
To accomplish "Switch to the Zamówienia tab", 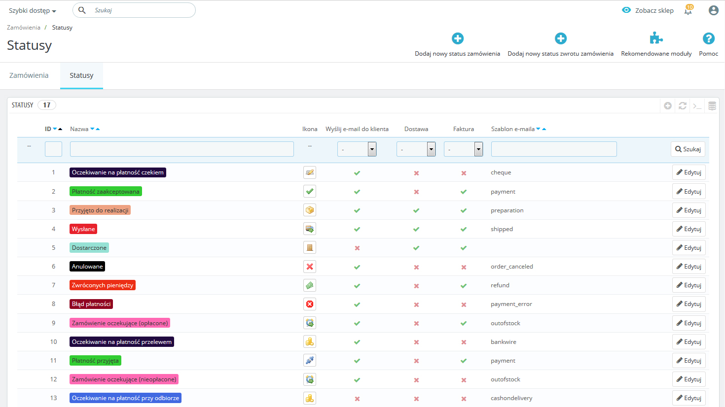I will point(29,75).
